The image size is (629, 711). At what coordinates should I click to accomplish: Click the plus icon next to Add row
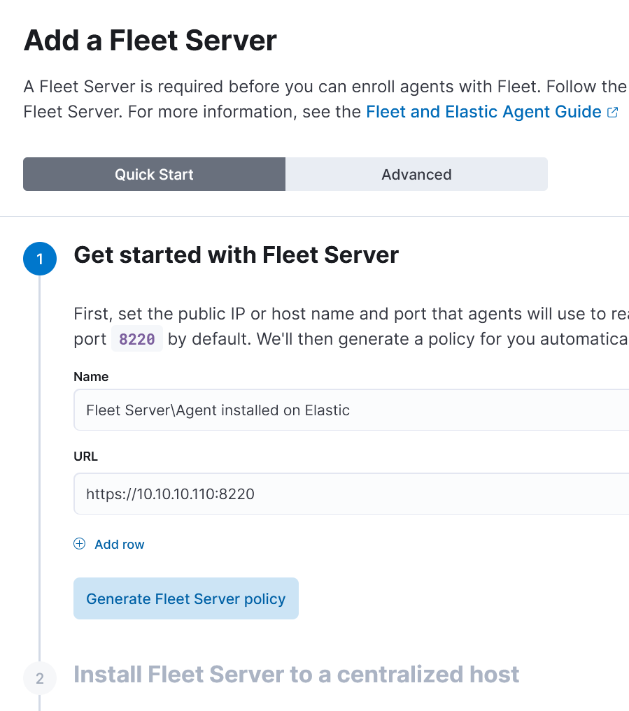coord(80,544)
